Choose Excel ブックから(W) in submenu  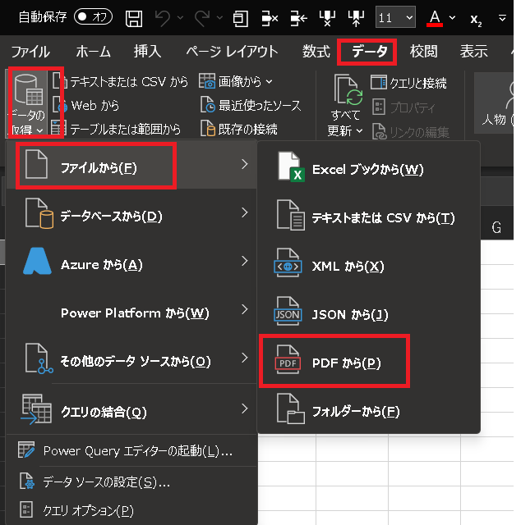[x=369, y=167]
